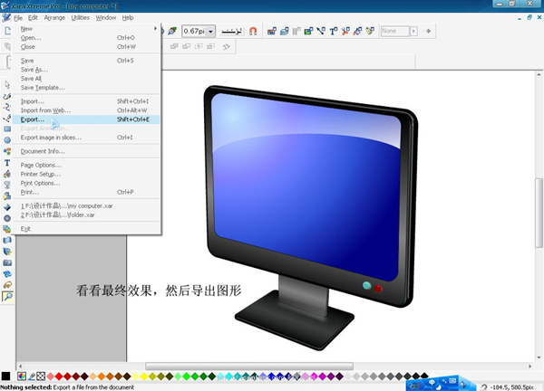Select the Bevel tool

point(7,207)
